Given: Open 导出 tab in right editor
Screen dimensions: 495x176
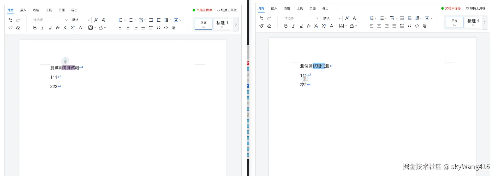Looking at the screenshot, I should (325, 8).
